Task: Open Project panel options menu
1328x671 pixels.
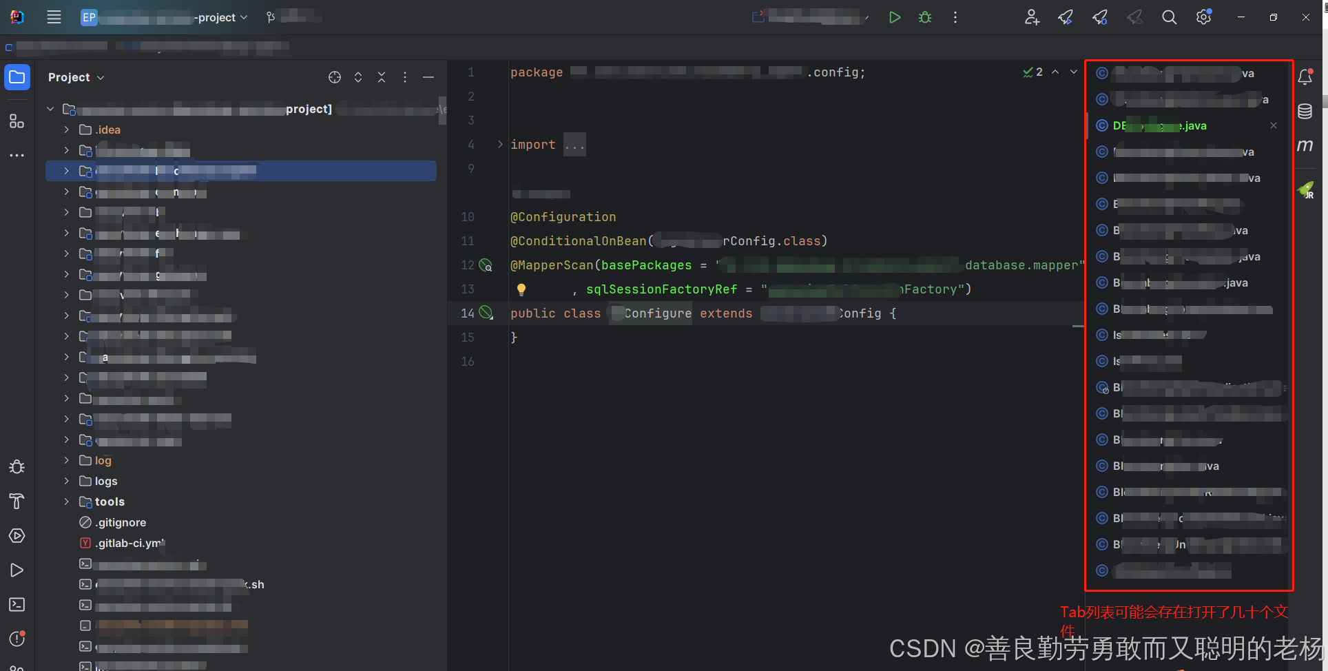Action: pos(405,77)
